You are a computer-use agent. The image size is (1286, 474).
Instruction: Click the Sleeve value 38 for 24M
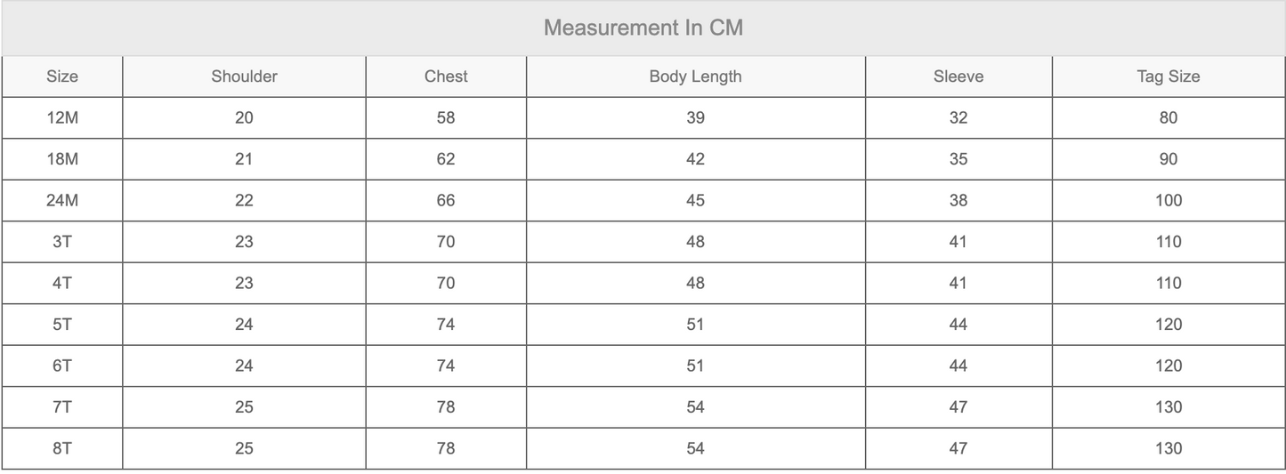(958, 200)
